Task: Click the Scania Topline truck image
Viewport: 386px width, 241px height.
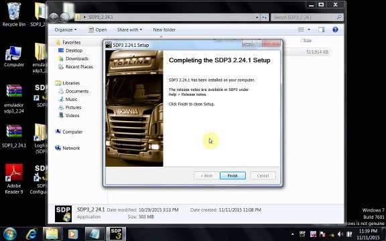Action: (x=134, y=108)
